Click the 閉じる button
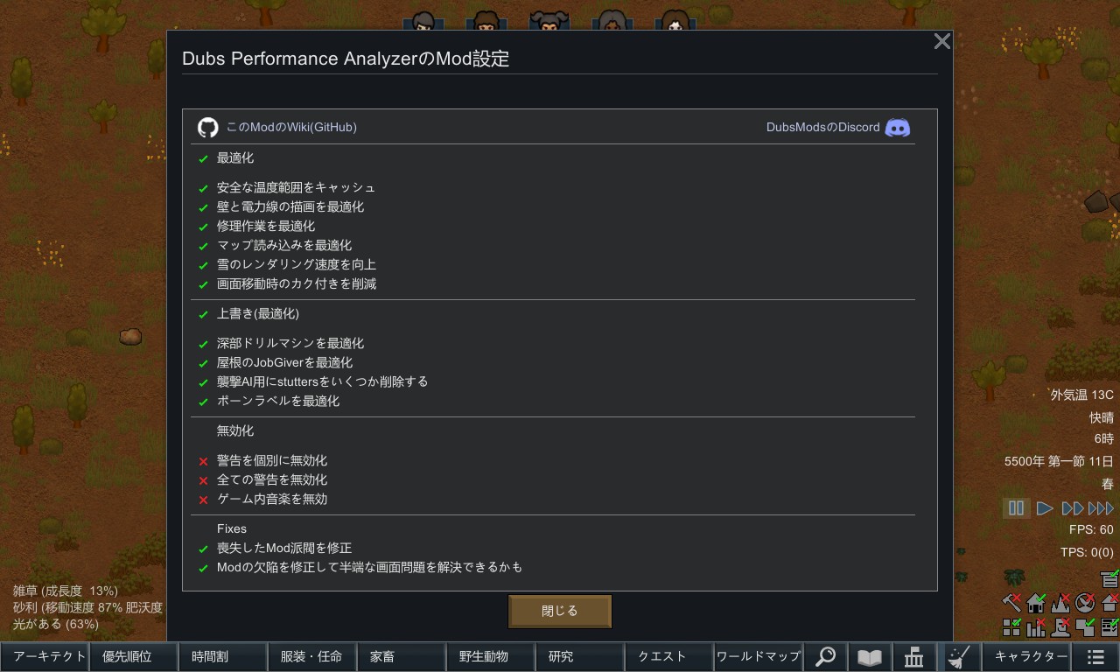 click(560, 611)
